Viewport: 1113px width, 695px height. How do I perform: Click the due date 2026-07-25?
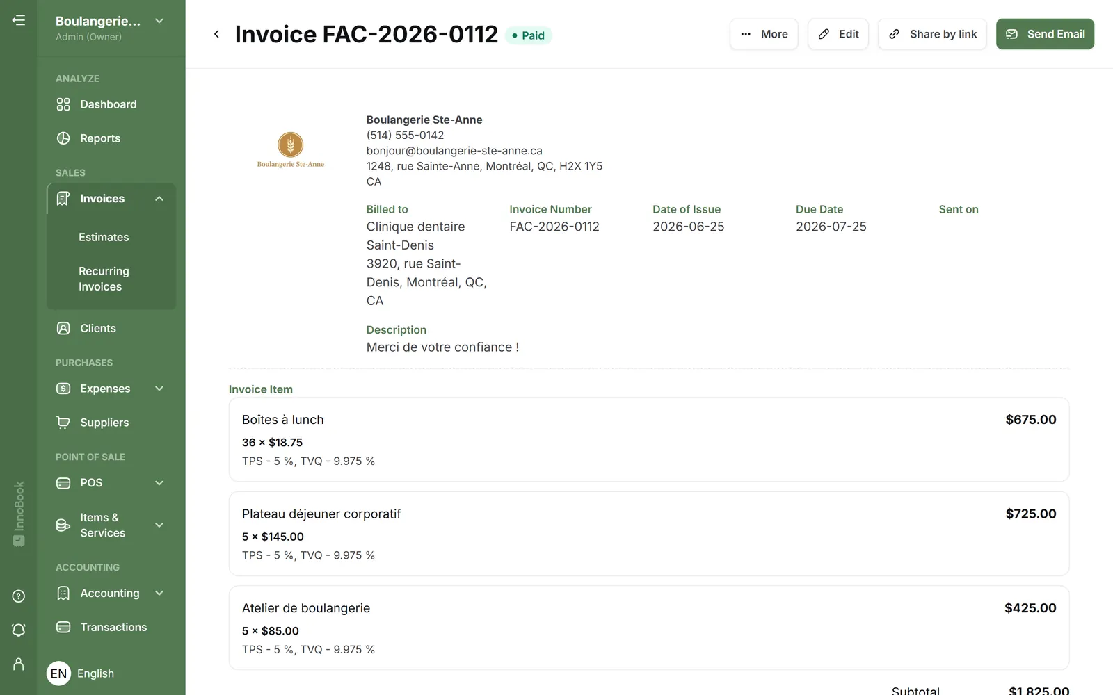click(831, 227)
